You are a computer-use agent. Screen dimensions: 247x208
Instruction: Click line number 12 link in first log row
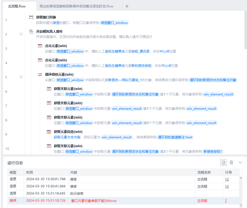(x=227, y=179)
